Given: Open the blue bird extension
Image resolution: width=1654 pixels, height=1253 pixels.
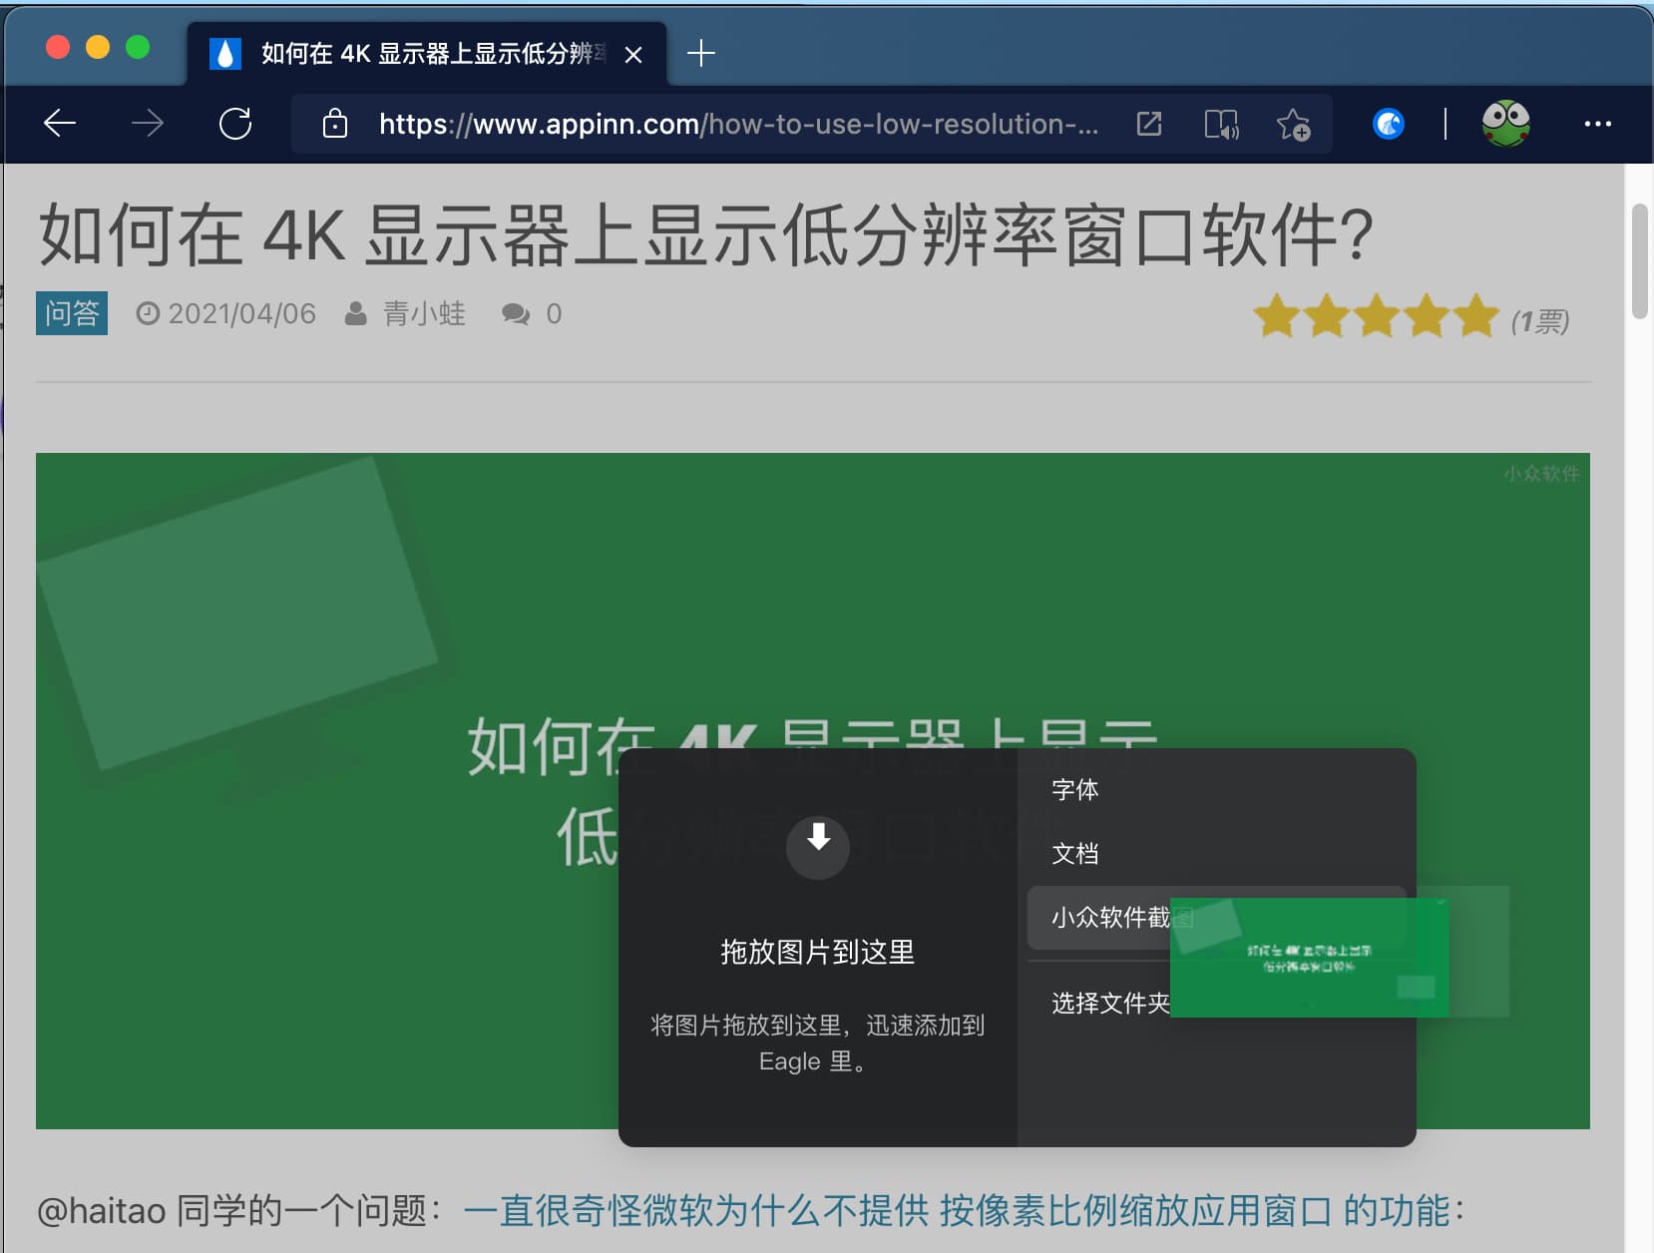Looking at the screenshot, I should point(1391,124).
